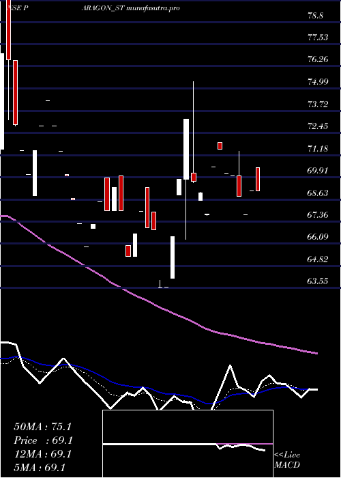Click the 73.72 price axis label
The width and height of the screenshot is (341, 478).
click(x=318, y=104)
